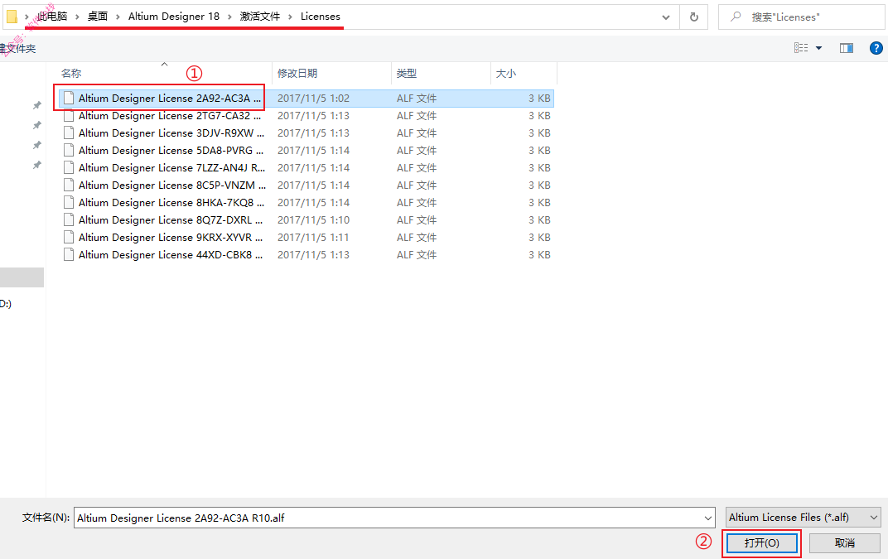Select Altium Designer License 2A92-AC3A file

(x=306, y=98)
